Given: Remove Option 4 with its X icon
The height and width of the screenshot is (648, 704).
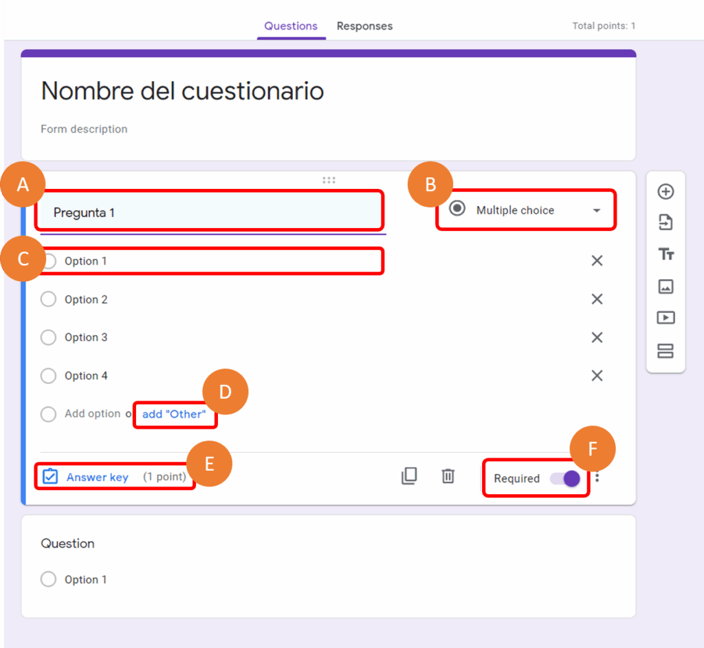Looking at the screenshot, I should pyautogui.click(x=597, y=376).
